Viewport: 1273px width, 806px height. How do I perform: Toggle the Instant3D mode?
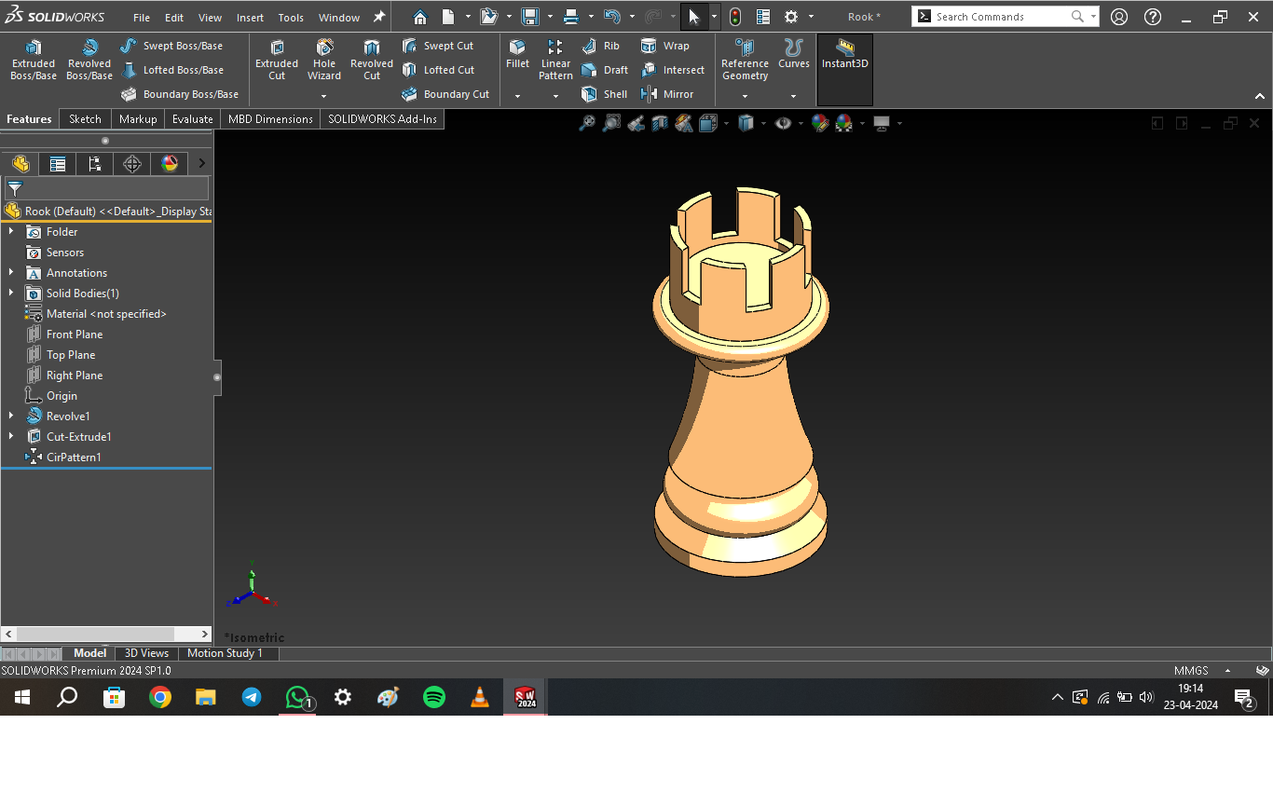point(844,54)
